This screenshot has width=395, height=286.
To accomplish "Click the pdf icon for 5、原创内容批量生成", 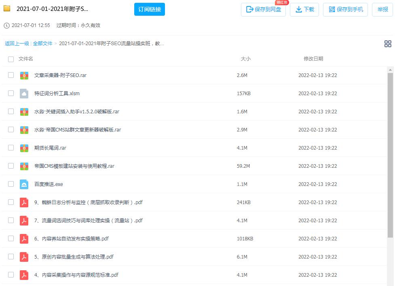I will pyautogui.click(x=24, y=257).
